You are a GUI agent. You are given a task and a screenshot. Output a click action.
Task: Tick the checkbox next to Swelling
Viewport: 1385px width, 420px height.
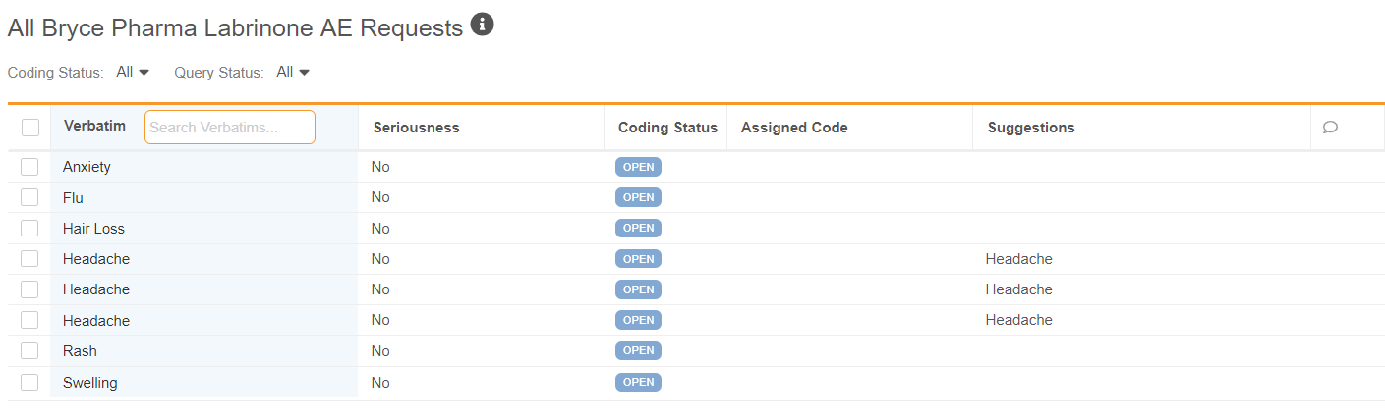29,383
